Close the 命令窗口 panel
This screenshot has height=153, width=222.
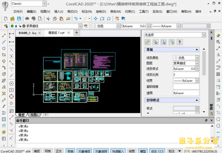coord(211,120)
